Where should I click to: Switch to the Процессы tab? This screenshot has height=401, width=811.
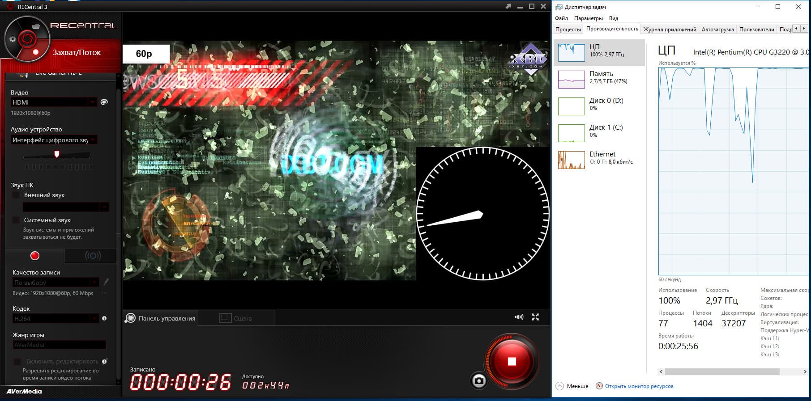(568, 30)
